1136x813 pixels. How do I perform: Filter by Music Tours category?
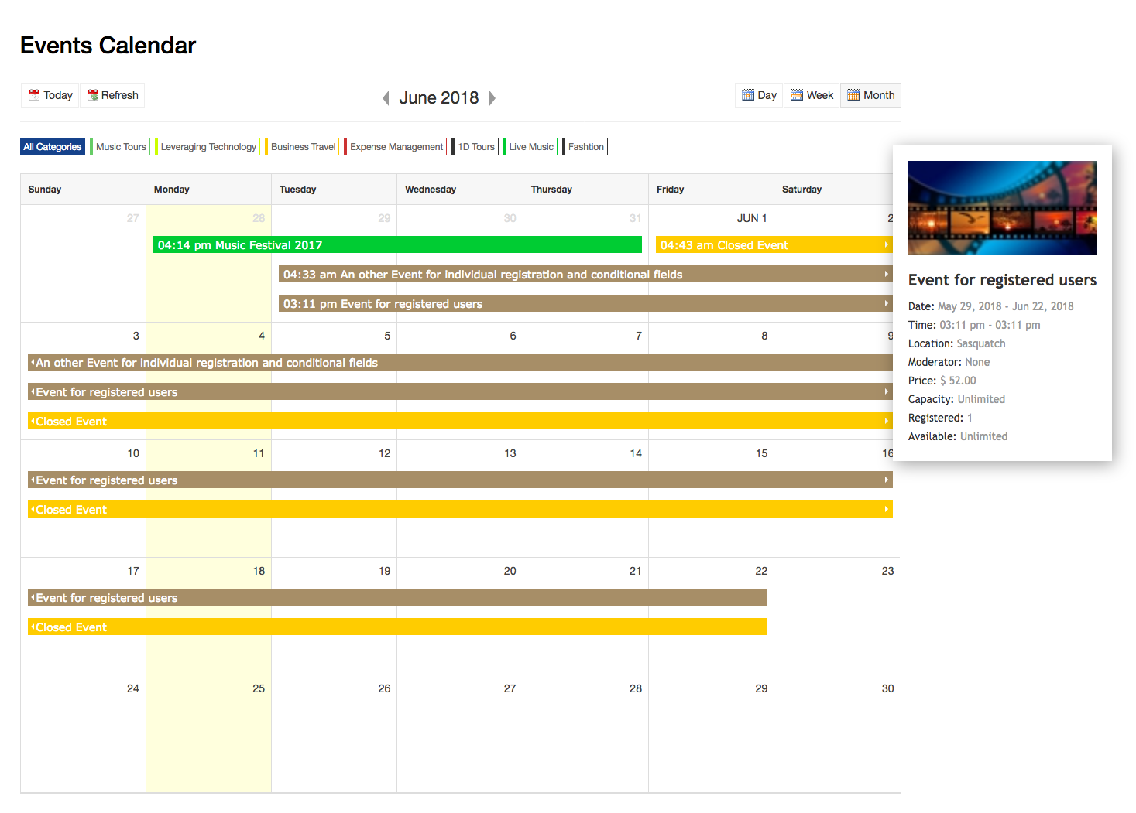point(120,147)
